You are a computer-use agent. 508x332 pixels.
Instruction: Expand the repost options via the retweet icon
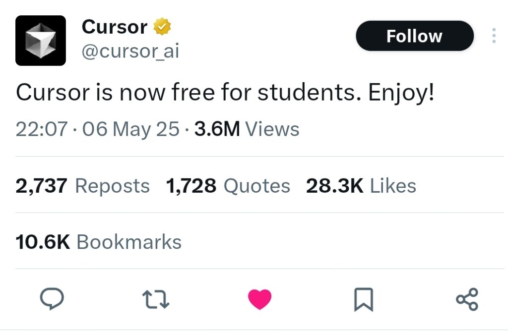tap(156, 298)
